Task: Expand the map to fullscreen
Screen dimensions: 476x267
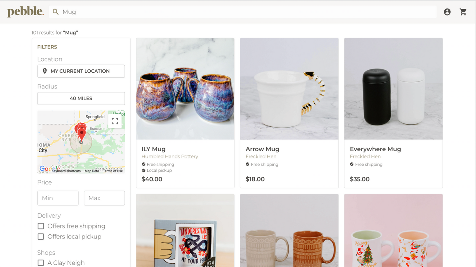Action: [x=115, y=121]
